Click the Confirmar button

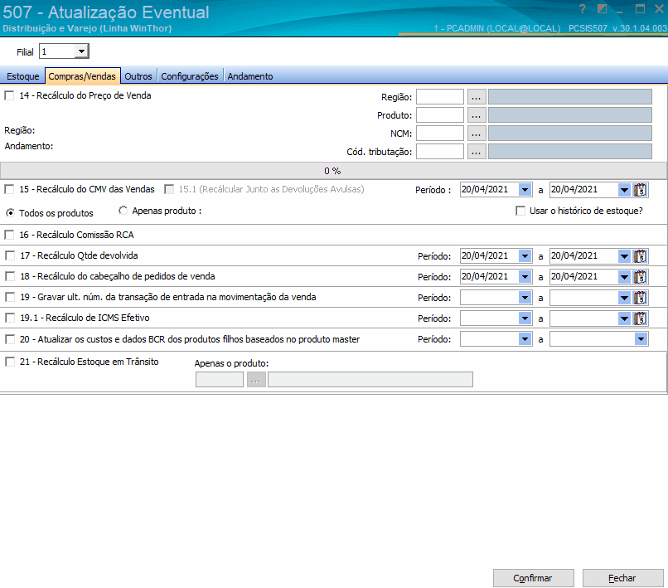click(533, 578)
